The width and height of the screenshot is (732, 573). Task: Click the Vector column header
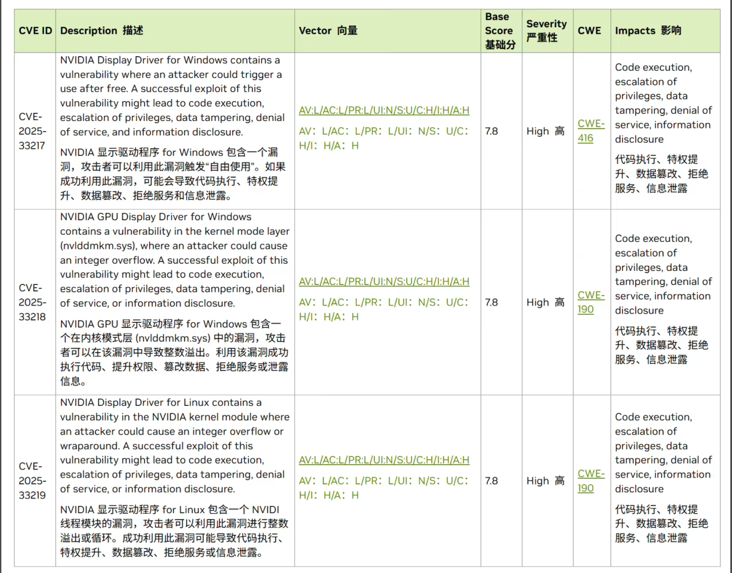(328, 31)
